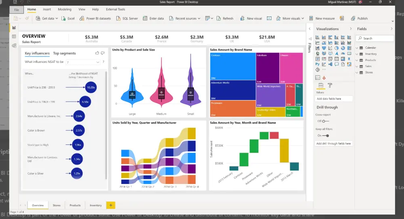Open the Fields well tab icon
The width and height of the screenshot is (404, 219).
[x=321, y=85]
